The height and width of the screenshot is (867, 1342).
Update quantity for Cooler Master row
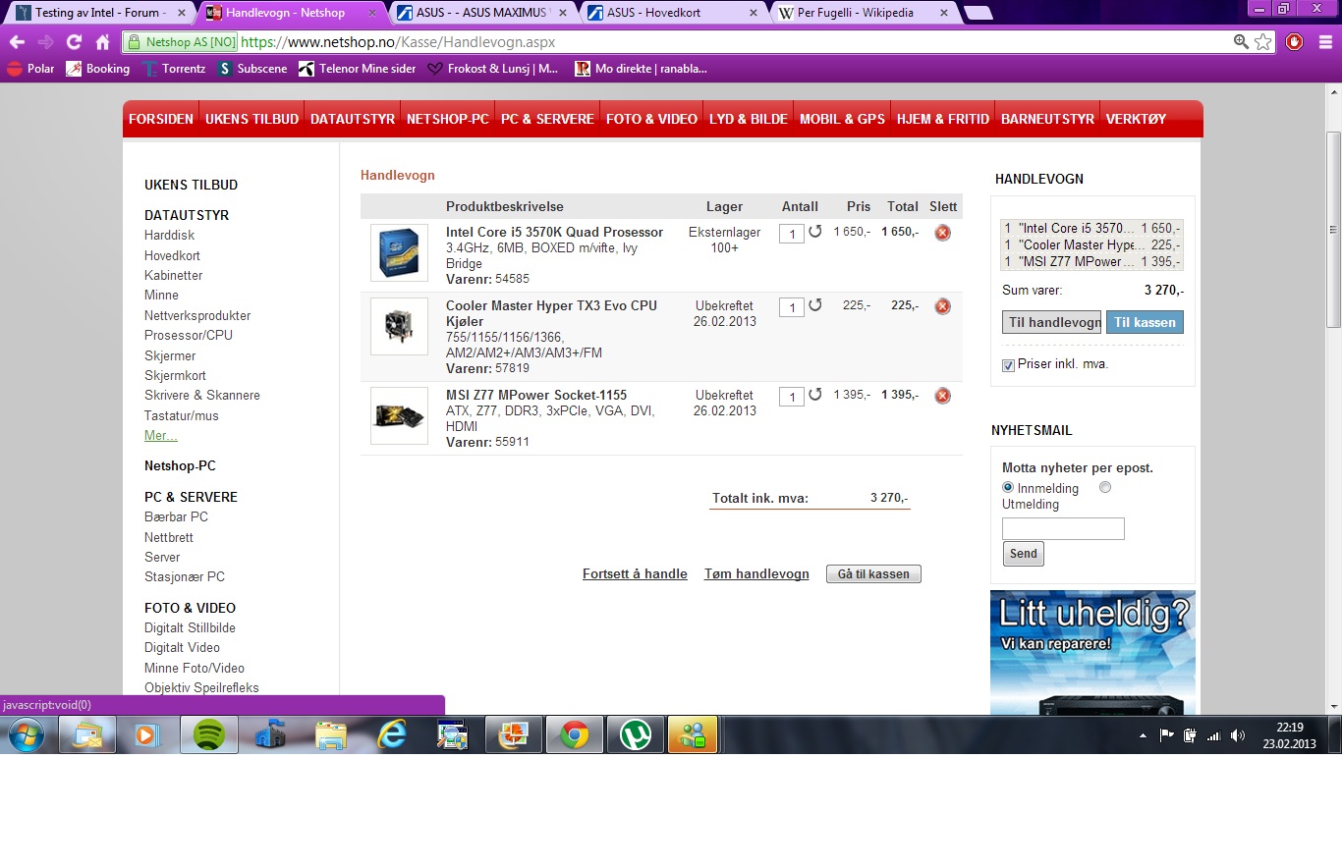tap(815, 305)
